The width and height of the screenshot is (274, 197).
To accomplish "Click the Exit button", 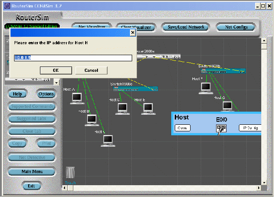I will point(32,186).
